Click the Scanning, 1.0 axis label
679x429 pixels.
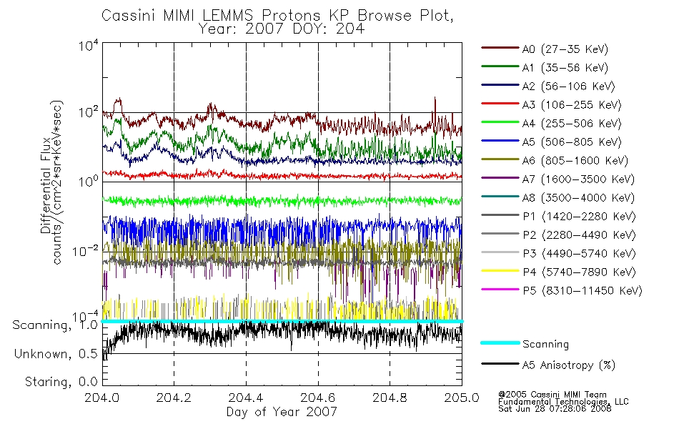pyautogui.click(x=55, y=325)
